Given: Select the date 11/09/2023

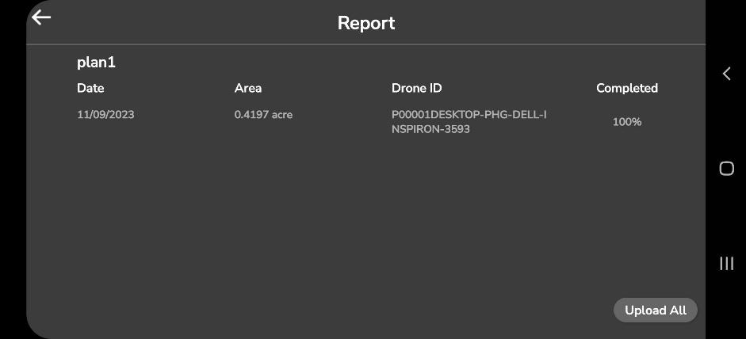Looking at the screenshot, I should [x=105, y=115].
